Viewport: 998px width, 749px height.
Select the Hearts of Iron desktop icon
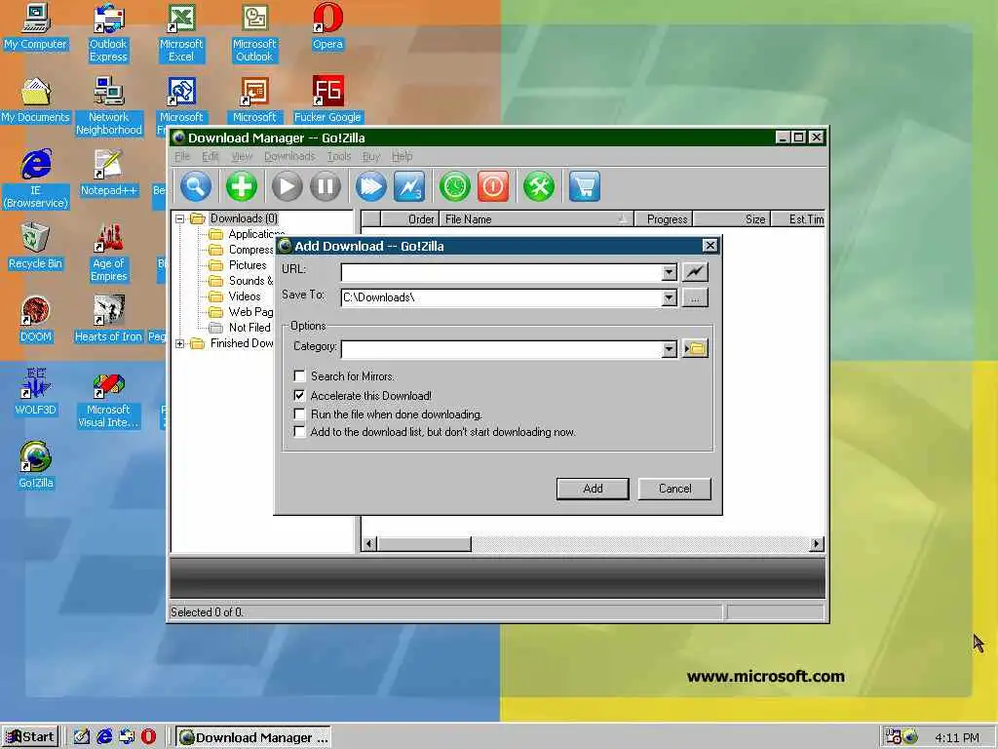108,320
